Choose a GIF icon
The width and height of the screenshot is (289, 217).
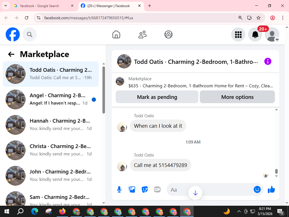pyautogui.click(x=157, y=190)
